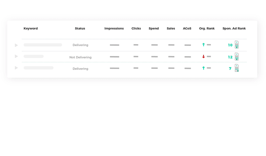Viewport: 266px width, 156px height.
Task: Click the Delivering status in the rank 7 row
Action: (80, 69)
